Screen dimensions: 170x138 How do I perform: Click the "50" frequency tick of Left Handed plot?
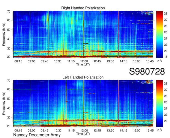click(x=9, y=99)
